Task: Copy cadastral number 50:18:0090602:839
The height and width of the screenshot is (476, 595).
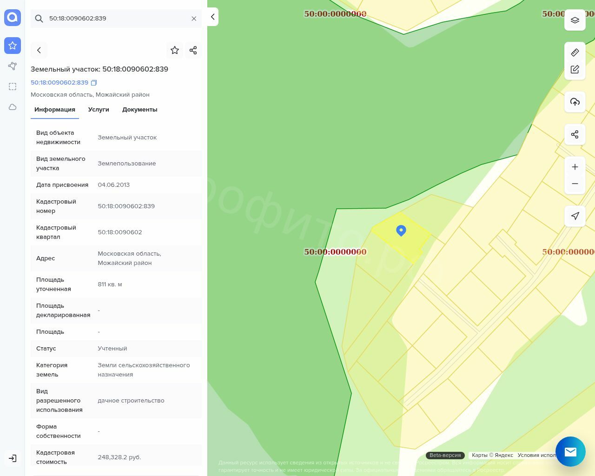Action: [x=94, y=83]
